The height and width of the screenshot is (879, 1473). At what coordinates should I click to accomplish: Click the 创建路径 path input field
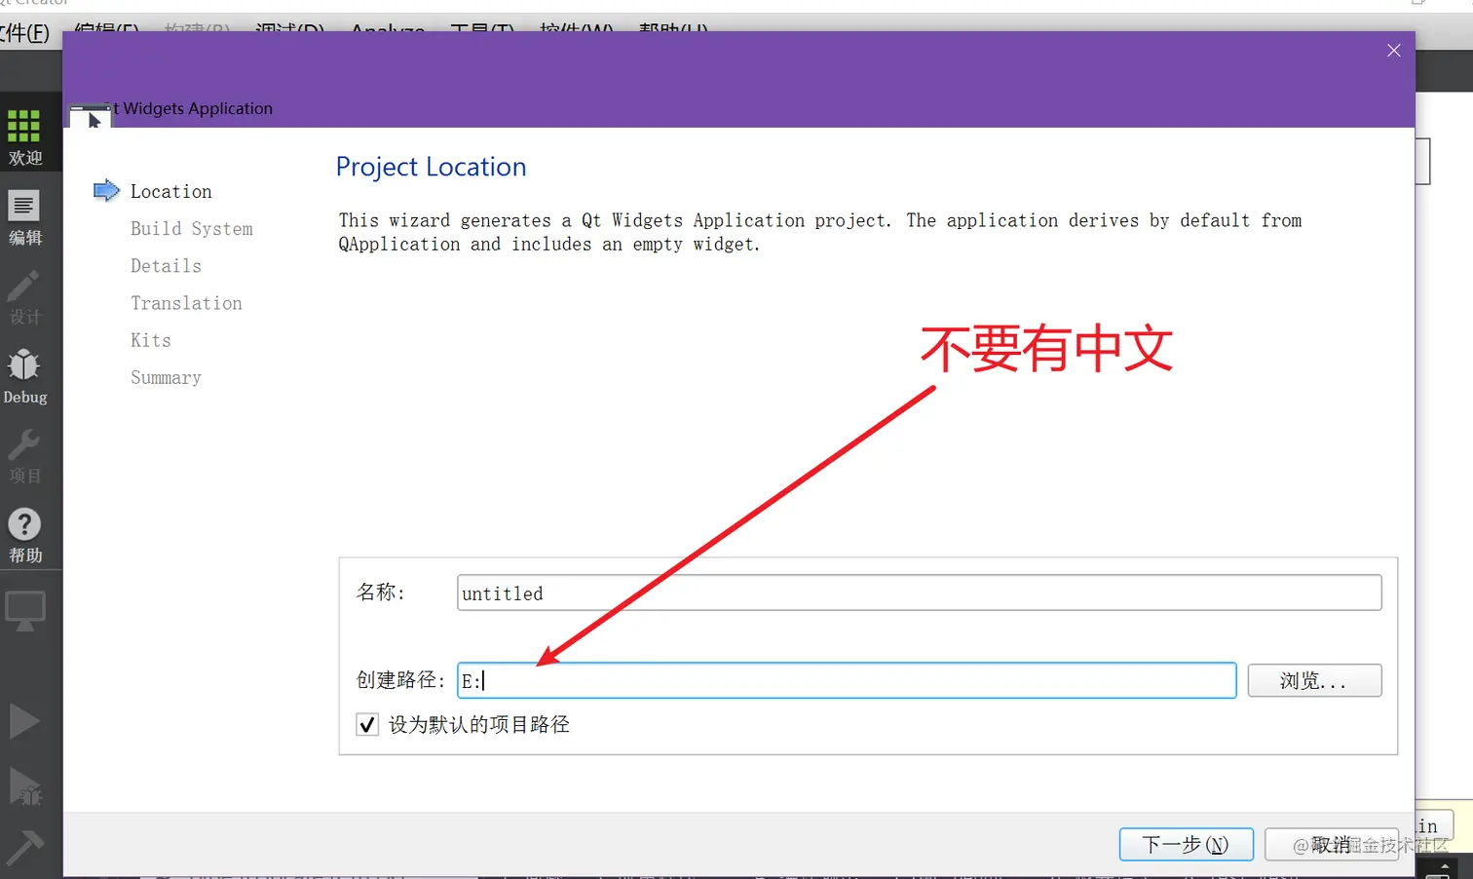tap(847, 680)
